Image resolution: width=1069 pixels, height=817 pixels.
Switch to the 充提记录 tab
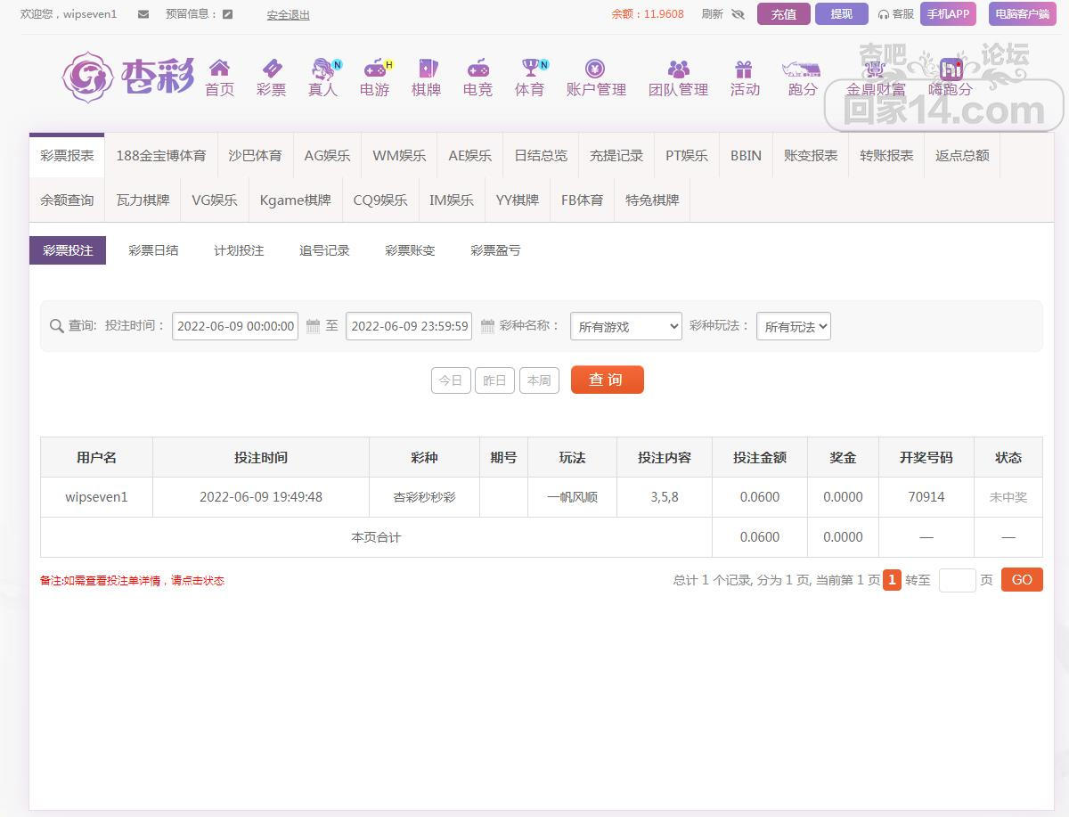[616, 155]
